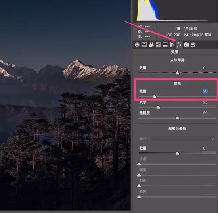Click the 去除薄雾 数量 slider handle
The image size is (218, 213).
[x=177, y=73]
